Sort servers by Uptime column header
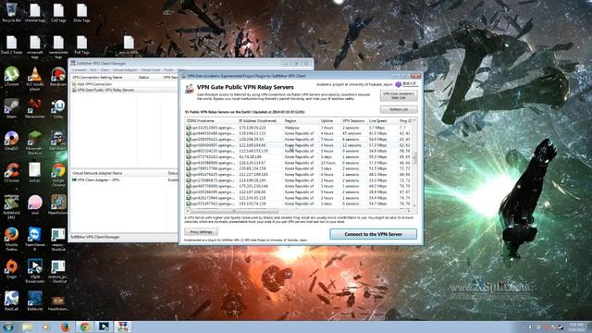The height and width of the screenshot is (333, 592). coord(329,121)
